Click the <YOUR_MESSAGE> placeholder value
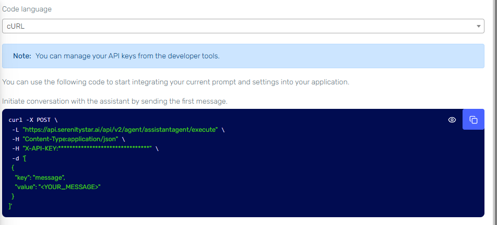The height and width of the screenshot is (225, 497). click(69, 187)
